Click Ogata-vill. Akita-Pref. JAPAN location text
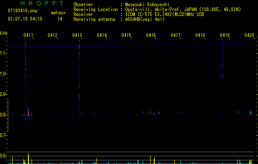This screenshot has width=258, height=164. pyautogui.click(x=183, y=9)
